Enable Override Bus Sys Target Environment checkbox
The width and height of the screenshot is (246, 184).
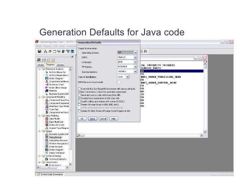pyautogui.click(x=79, y=89)
